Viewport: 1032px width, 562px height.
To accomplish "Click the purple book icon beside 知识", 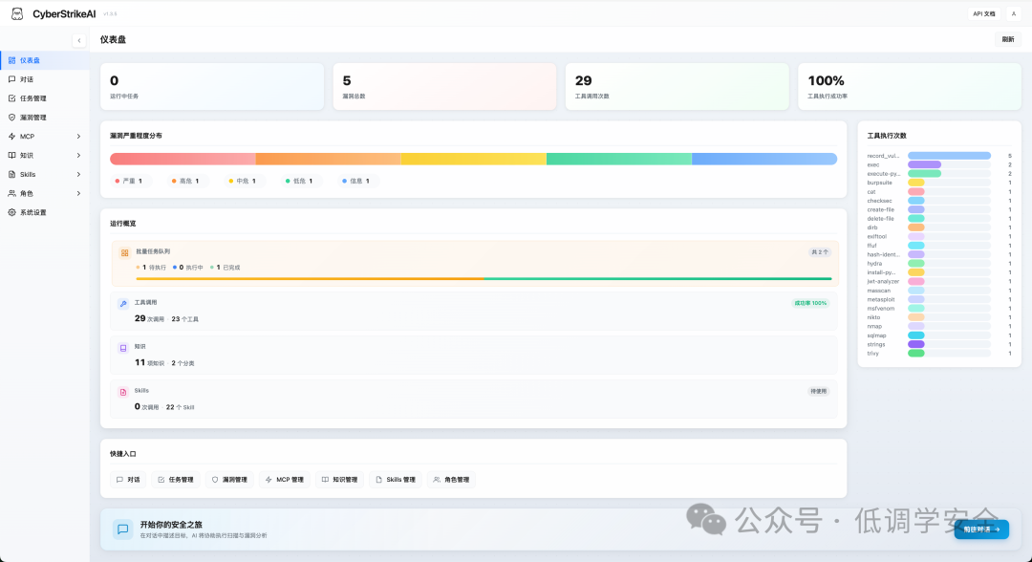I will pyautogui.click(x=123, y=348).
